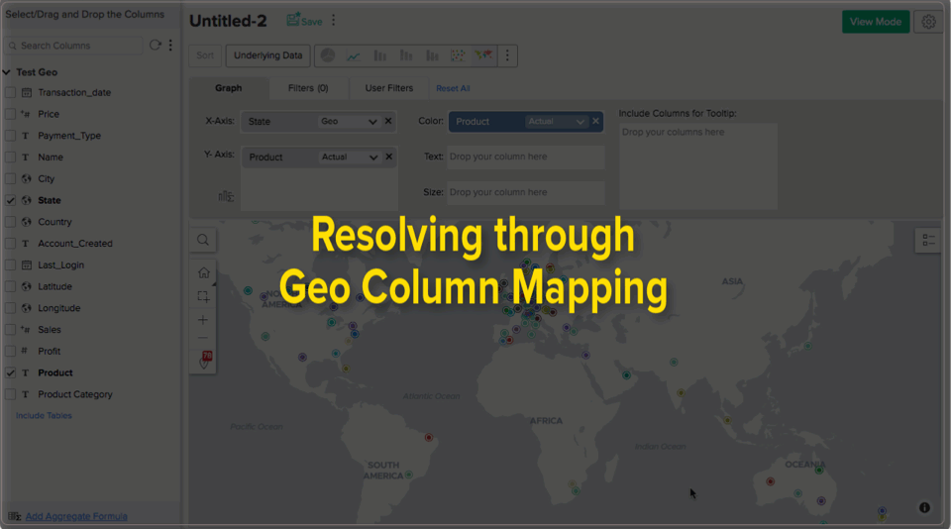Open chart settings gear icon

(928, 22)
